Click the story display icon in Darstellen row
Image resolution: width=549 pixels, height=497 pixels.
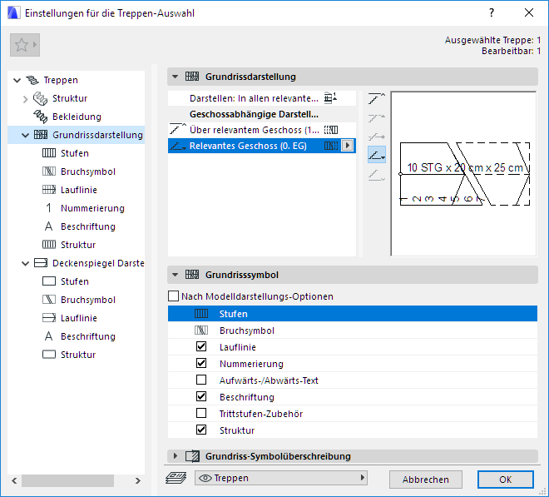click(330, 97)
